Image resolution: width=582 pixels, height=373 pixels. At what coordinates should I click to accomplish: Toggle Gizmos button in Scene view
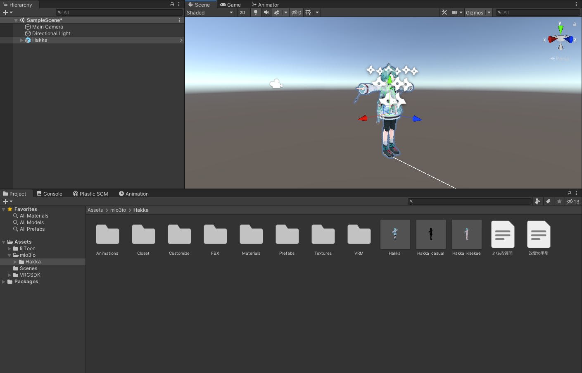point(475,12)
